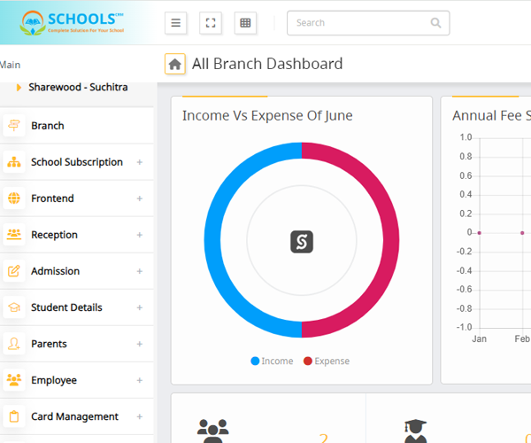Toggle fullscreen mode icon
531x443 pixels.
211,23
